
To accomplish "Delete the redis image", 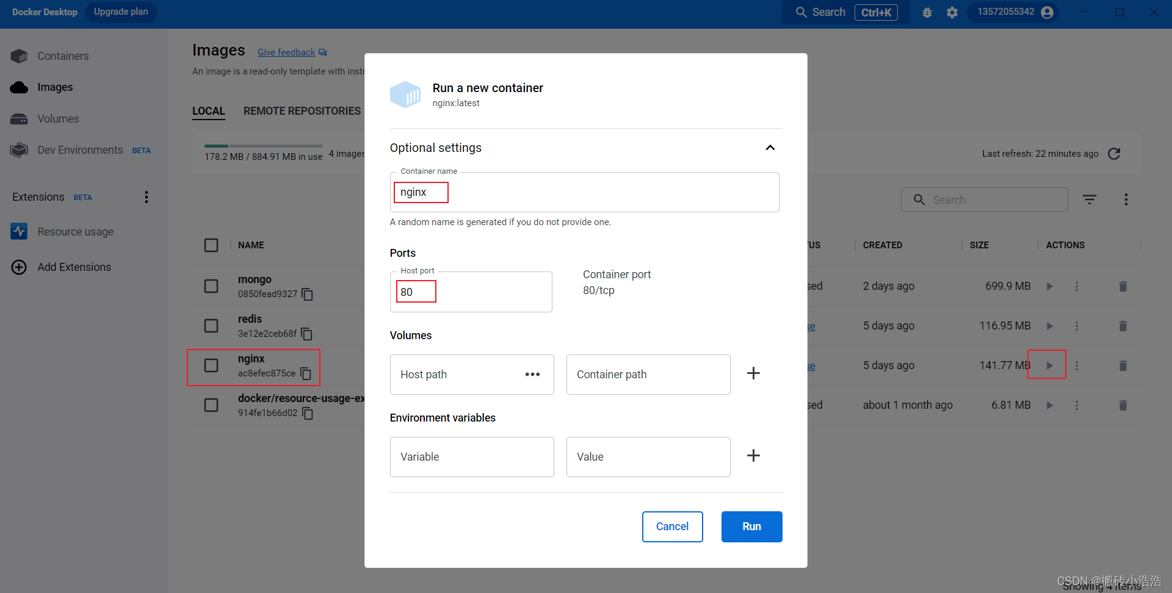I will 1123,326.
